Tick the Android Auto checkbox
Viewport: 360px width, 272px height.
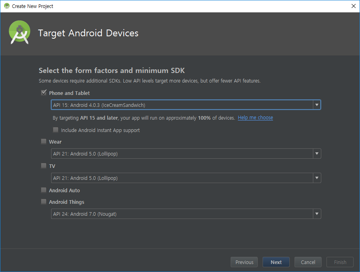44,190
